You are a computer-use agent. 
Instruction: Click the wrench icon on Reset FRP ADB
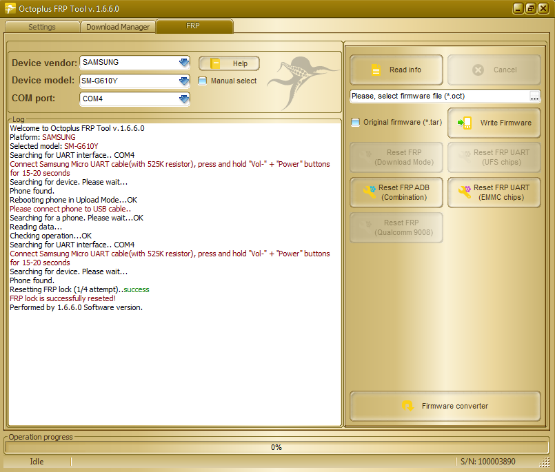(x=369, y=192)
